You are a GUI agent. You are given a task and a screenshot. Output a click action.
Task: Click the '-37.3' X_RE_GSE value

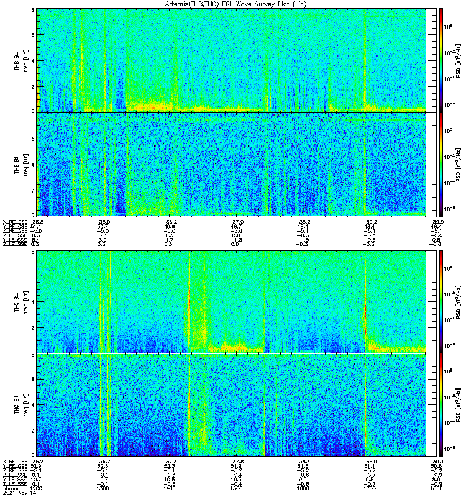click(x=169, y=462)
